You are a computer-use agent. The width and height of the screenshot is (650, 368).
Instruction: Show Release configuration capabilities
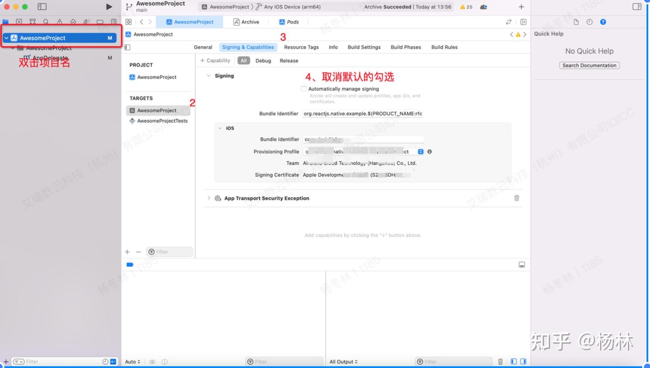tap(289, 60)
